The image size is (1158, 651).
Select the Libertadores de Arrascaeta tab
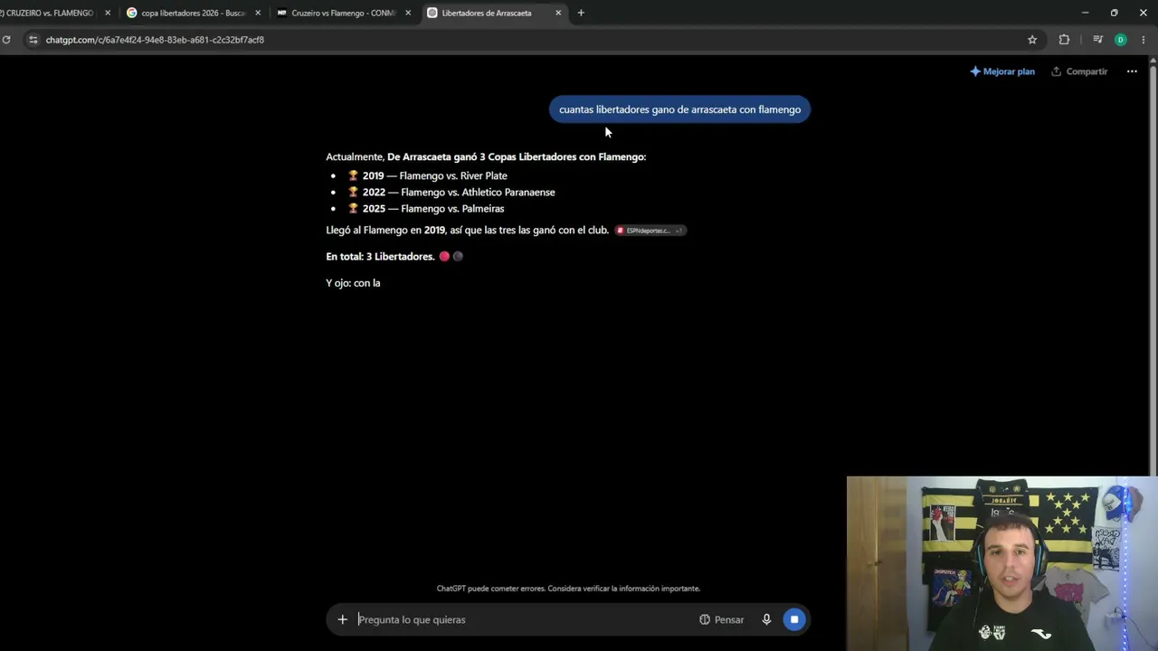[x=486, y=13]
